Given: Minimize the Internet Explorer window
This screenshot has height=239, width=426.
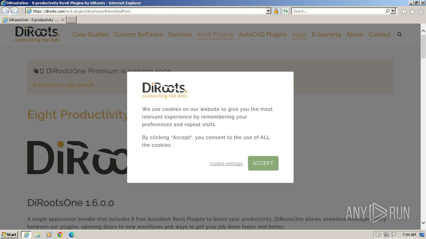Looking at the screenshot, I should pyautogui.click(x=411, y=3).
